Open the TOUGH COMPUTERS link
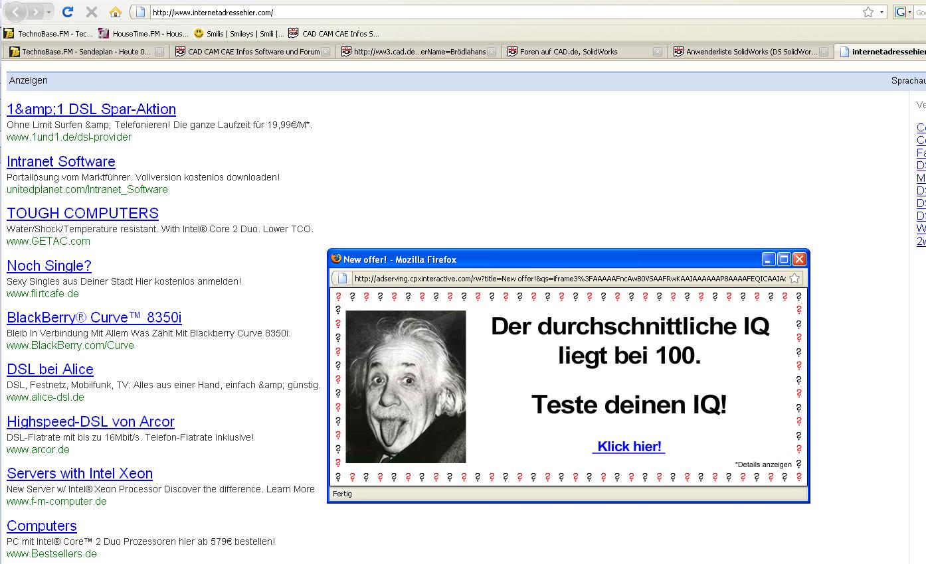The height and width of the screenshot is (564, 926). point(82,214)
